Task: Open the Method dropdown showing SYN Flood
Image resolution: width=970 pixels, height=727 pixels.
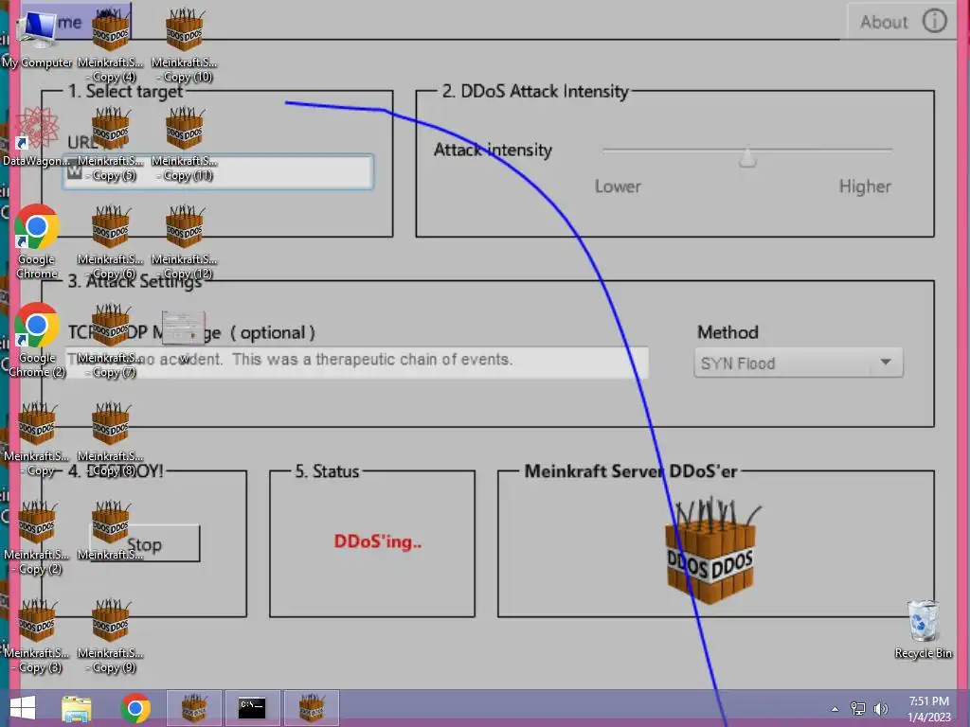Action: (x=798, y=363)
